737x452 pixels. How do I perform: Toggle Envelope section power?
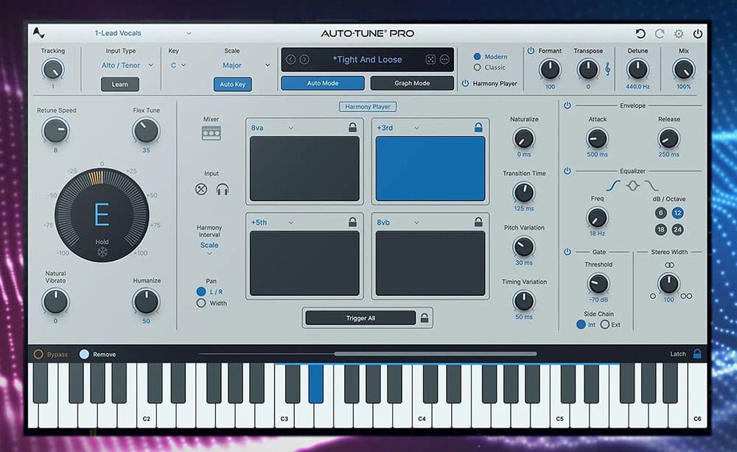click(567, 105)
